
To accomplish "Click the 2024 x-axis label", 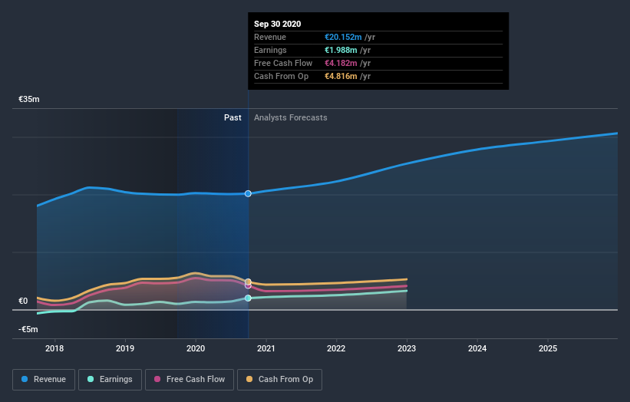I will click(477, 348).
